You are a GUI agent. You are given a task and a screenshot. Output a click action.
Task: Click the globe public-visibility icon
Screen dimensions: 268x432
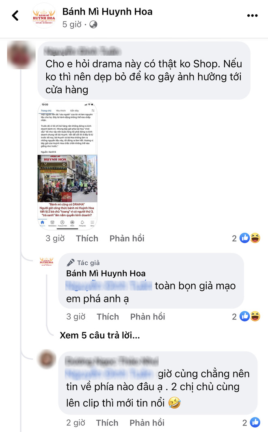(93, 24)
